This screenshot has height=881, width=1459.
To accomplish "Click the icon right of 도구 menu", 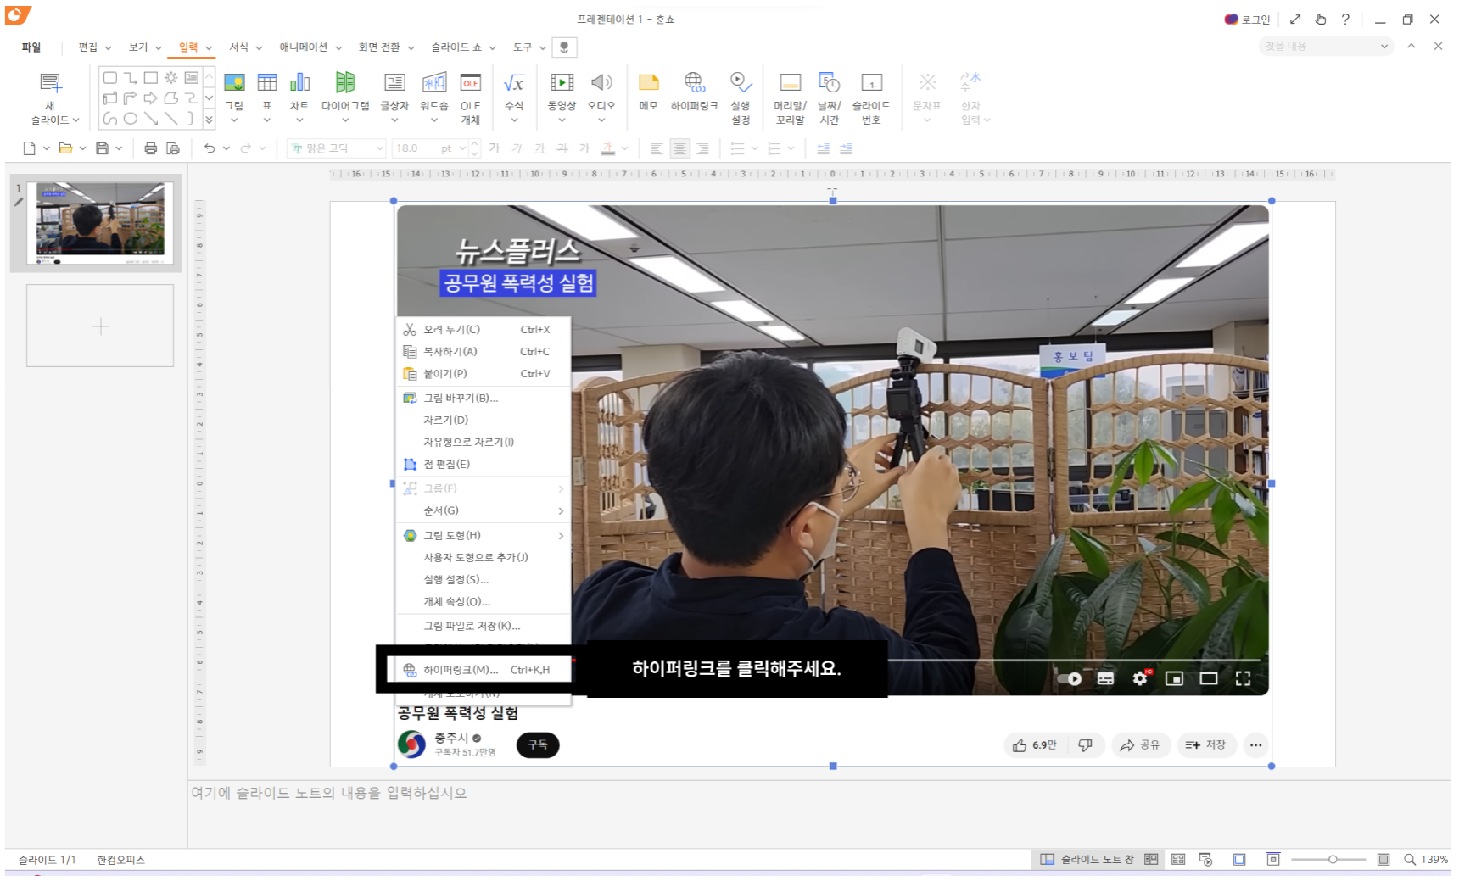I will point(564,47).
